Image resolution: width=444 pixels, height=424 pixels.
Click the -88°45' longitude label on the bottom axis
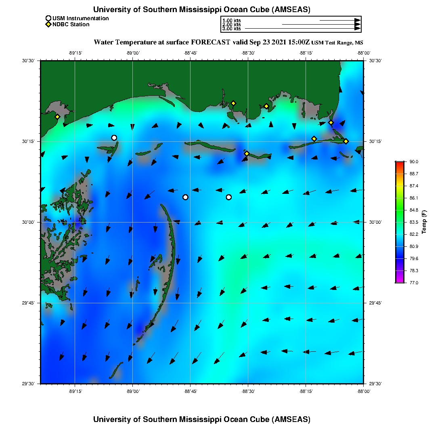click(190, 391)
